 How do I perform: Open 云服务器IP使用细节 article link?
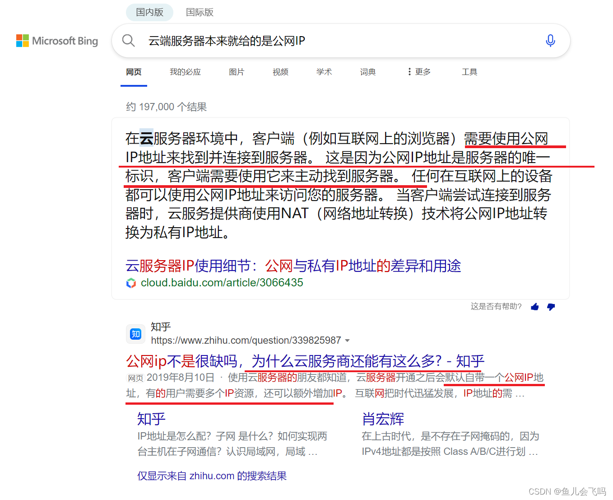point(293,266)
